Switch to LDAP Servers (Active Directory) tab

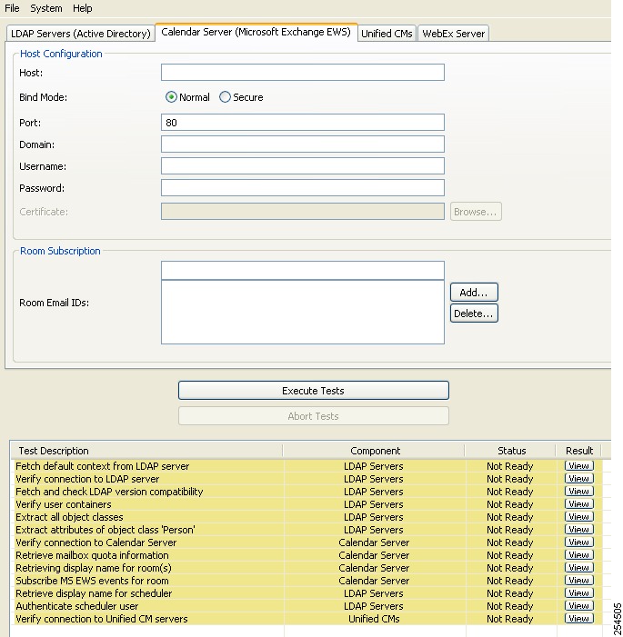(81, 34)
